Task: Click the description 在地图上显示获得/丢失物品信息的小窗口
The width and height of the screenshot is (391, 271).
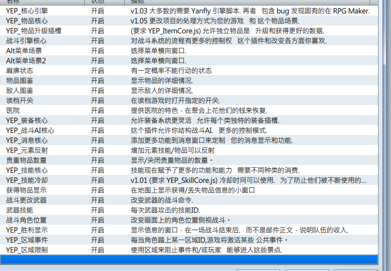Action: click(x=193, y=190)
